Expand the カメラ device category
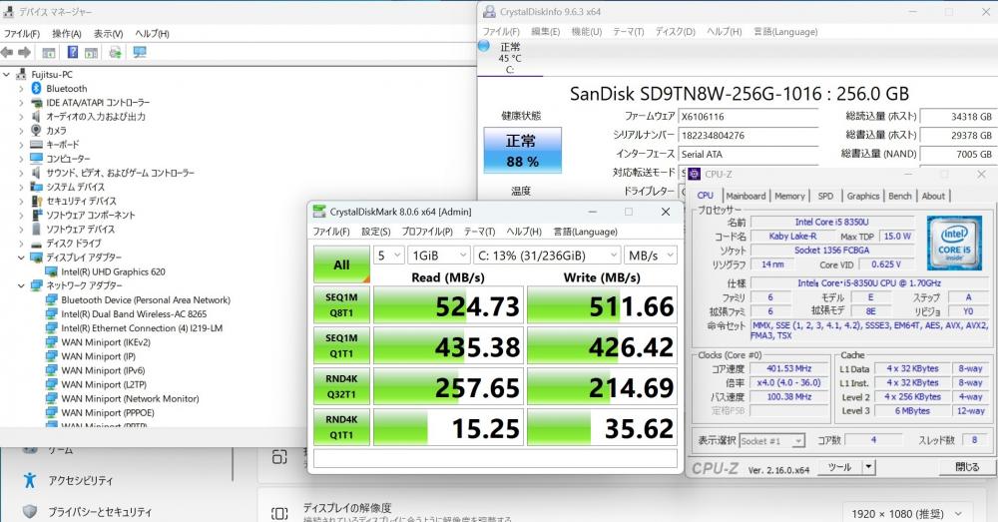This screenshot has width=998, height=522. pyautogui.click(x=21, y=130)
